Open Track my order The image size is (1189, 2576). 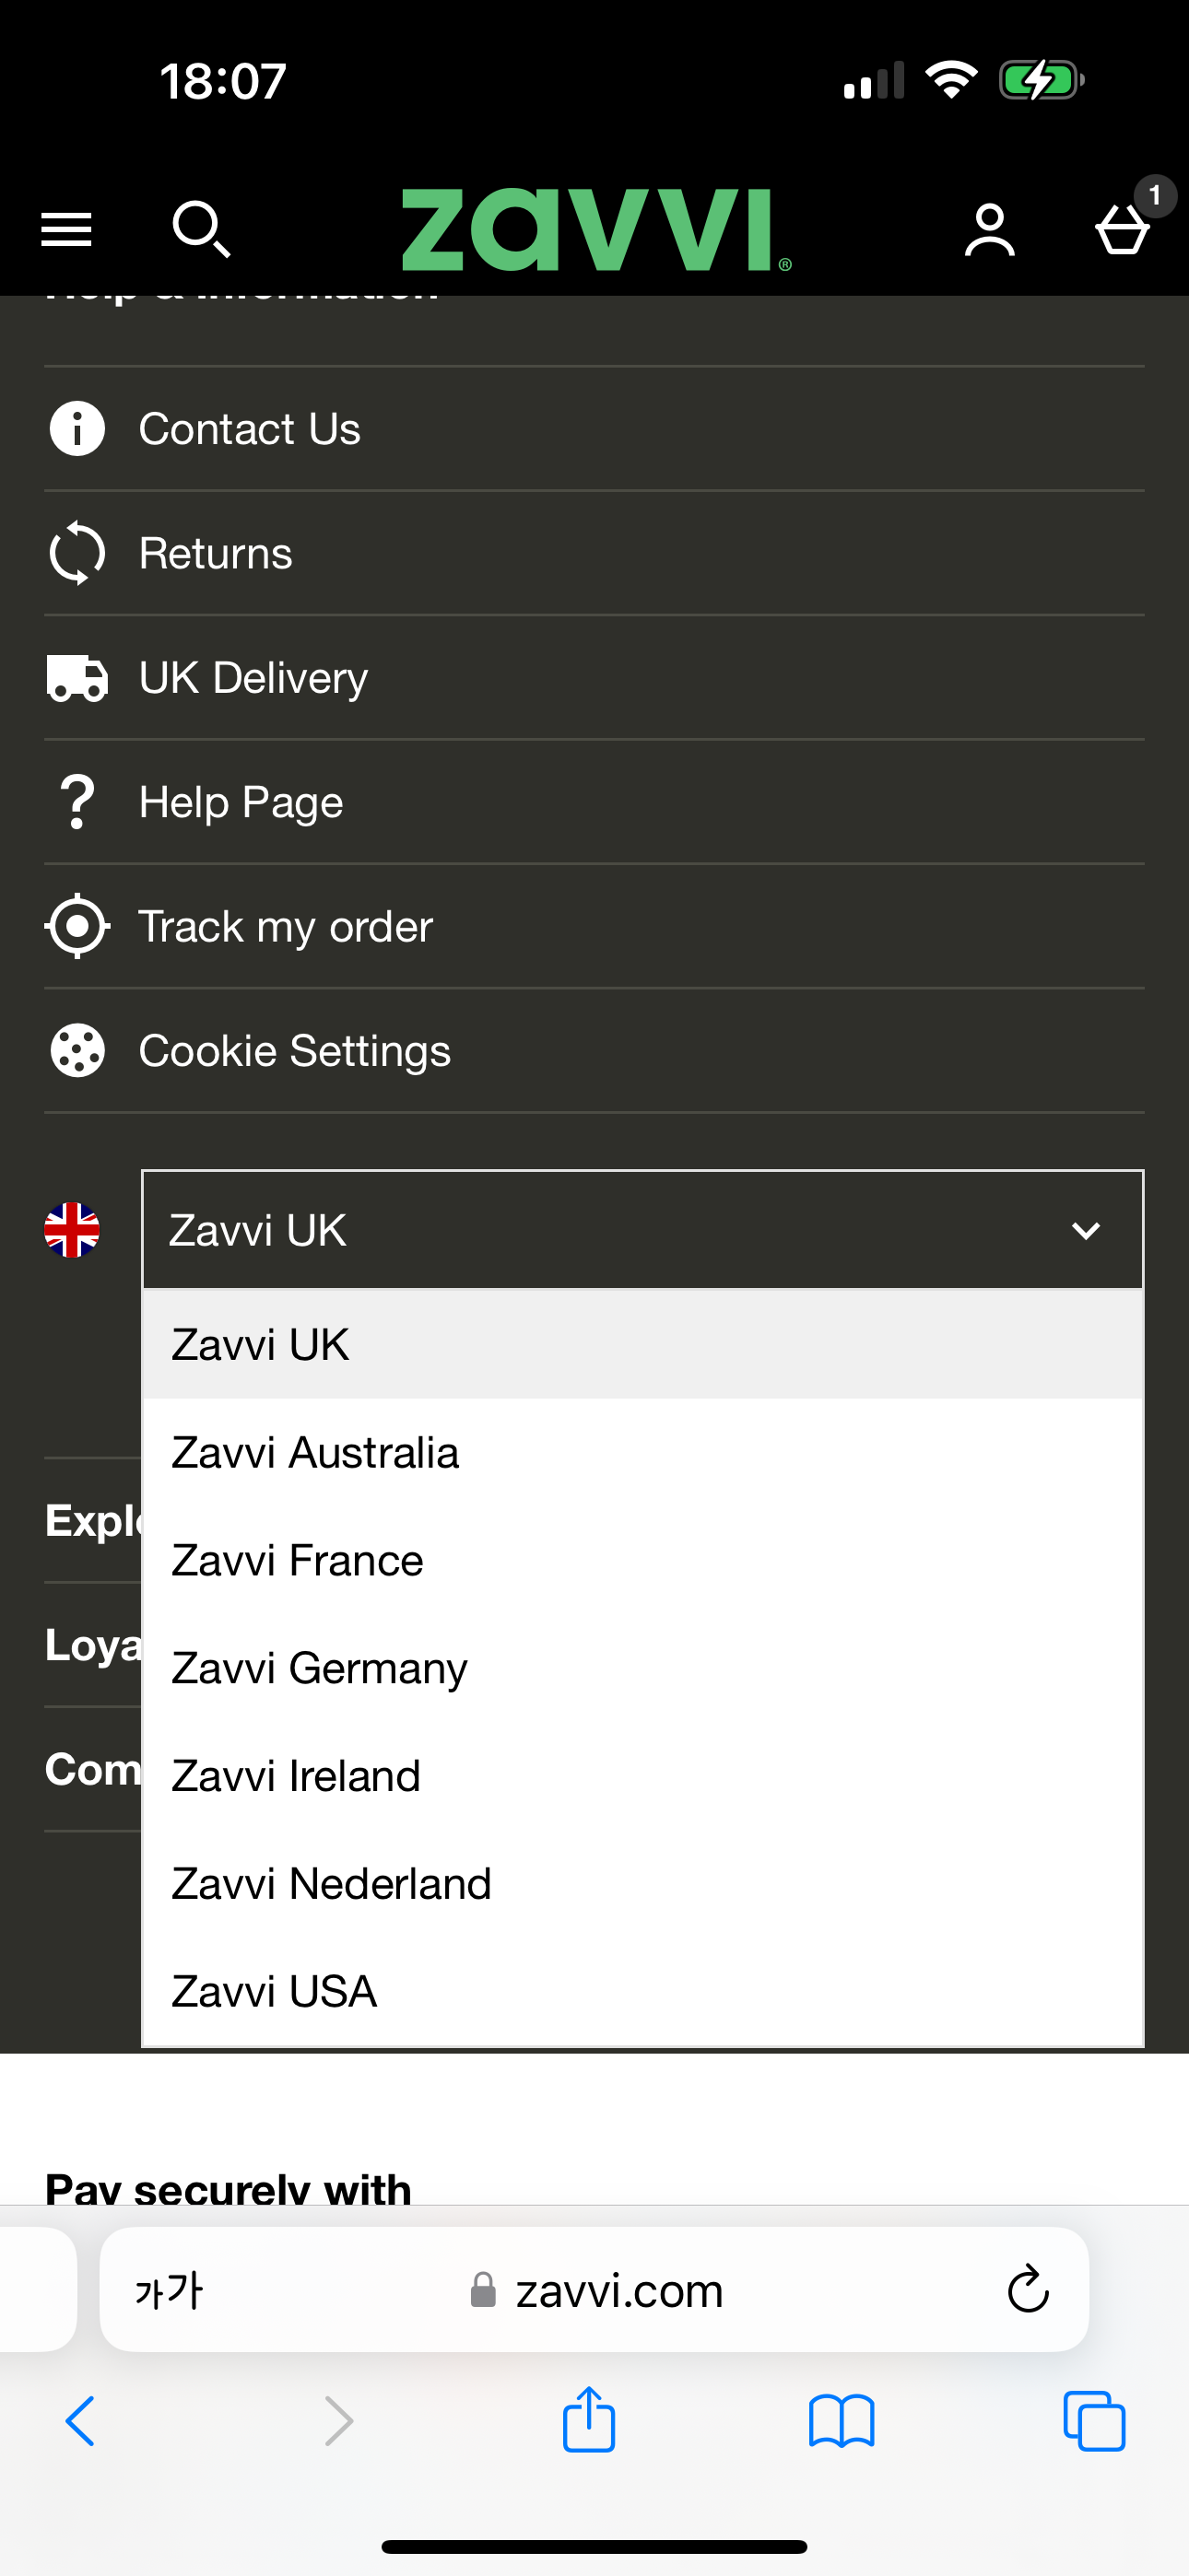(285, 926)
